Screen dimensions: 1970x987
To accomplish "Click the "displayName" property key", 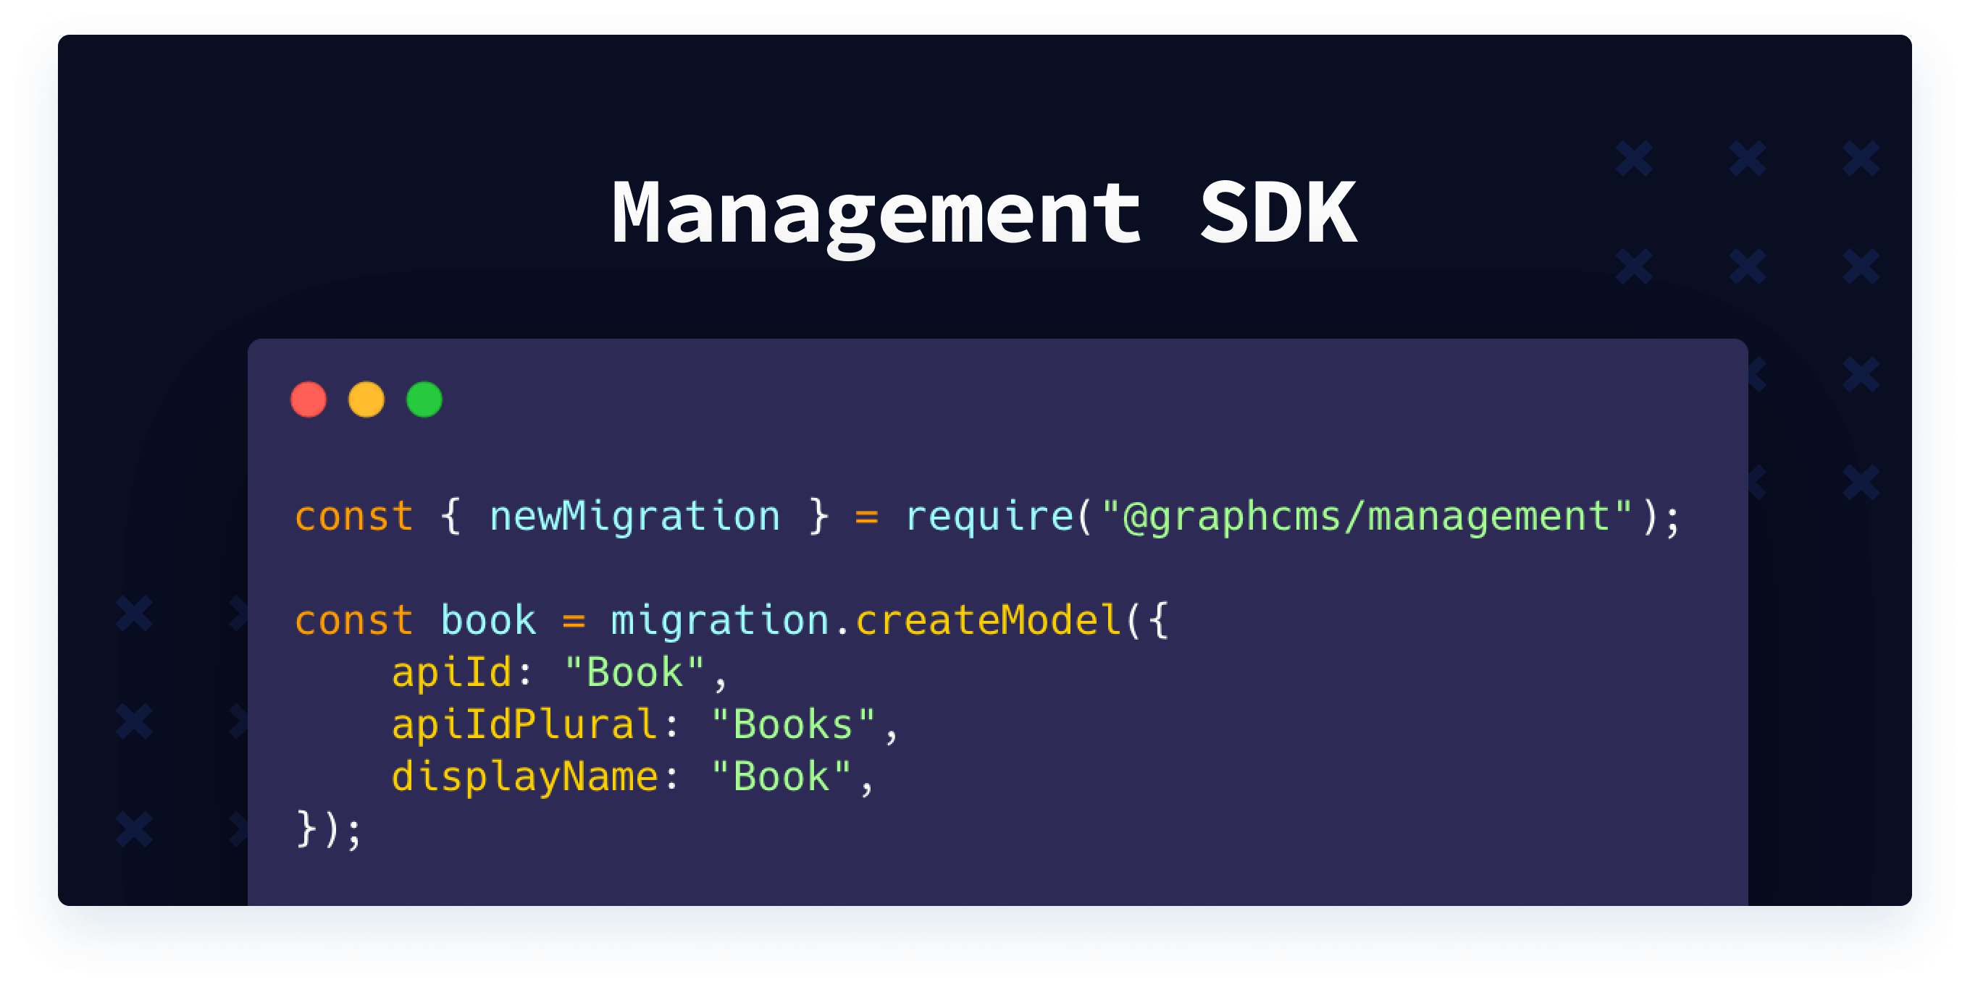I will pyautogui.click(x=524, y=778).
